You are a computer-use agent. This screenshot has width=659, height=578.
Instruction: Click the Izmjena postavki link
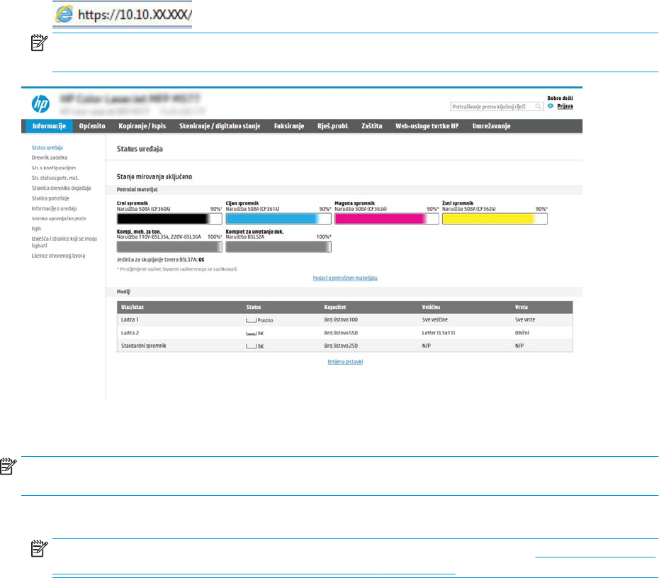click(345, 362)
